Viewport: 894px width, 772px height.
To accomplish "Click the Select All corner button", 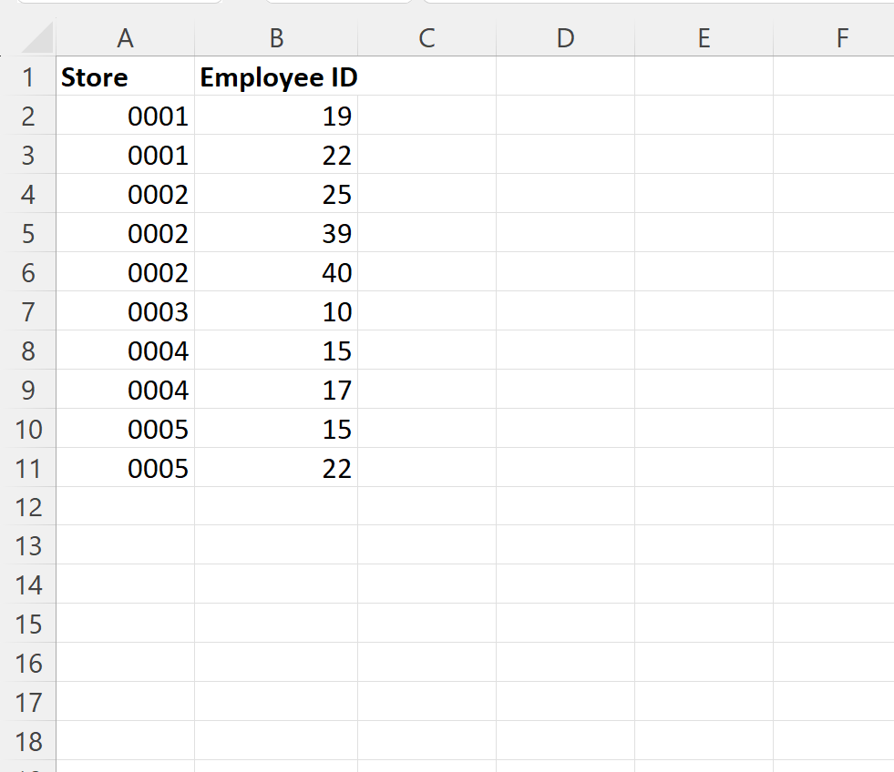I will coord(33,38).
